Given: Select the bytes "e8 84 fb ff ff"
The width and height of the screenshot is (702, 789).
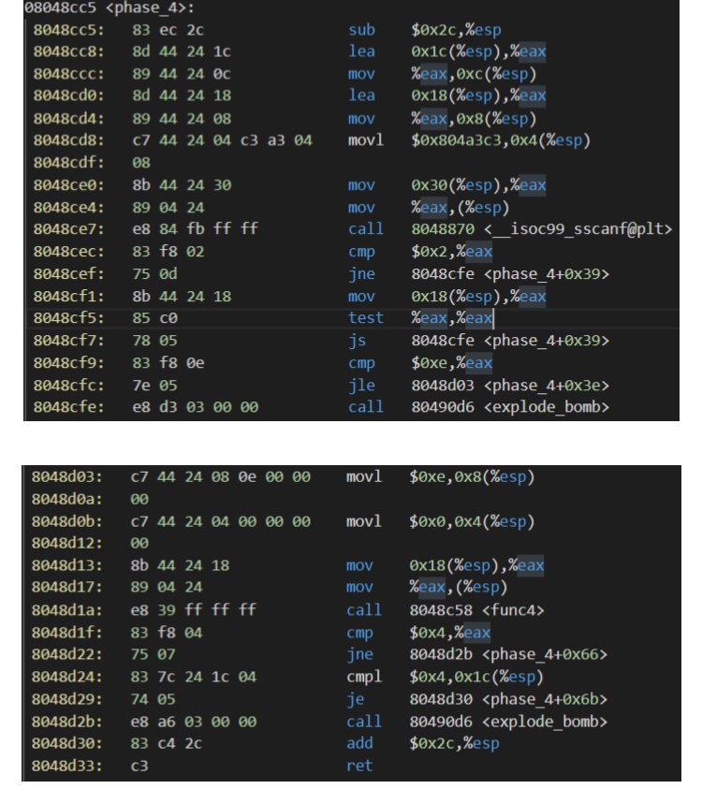Looking at the screenshot, I should (x=196, y=229).
